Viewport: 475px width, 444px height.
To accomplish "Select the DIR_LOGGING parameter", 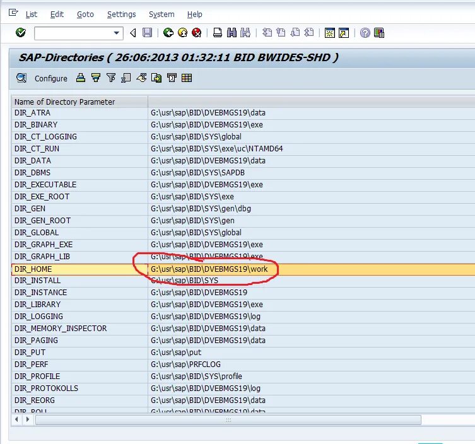I will [x=38, y=317].
